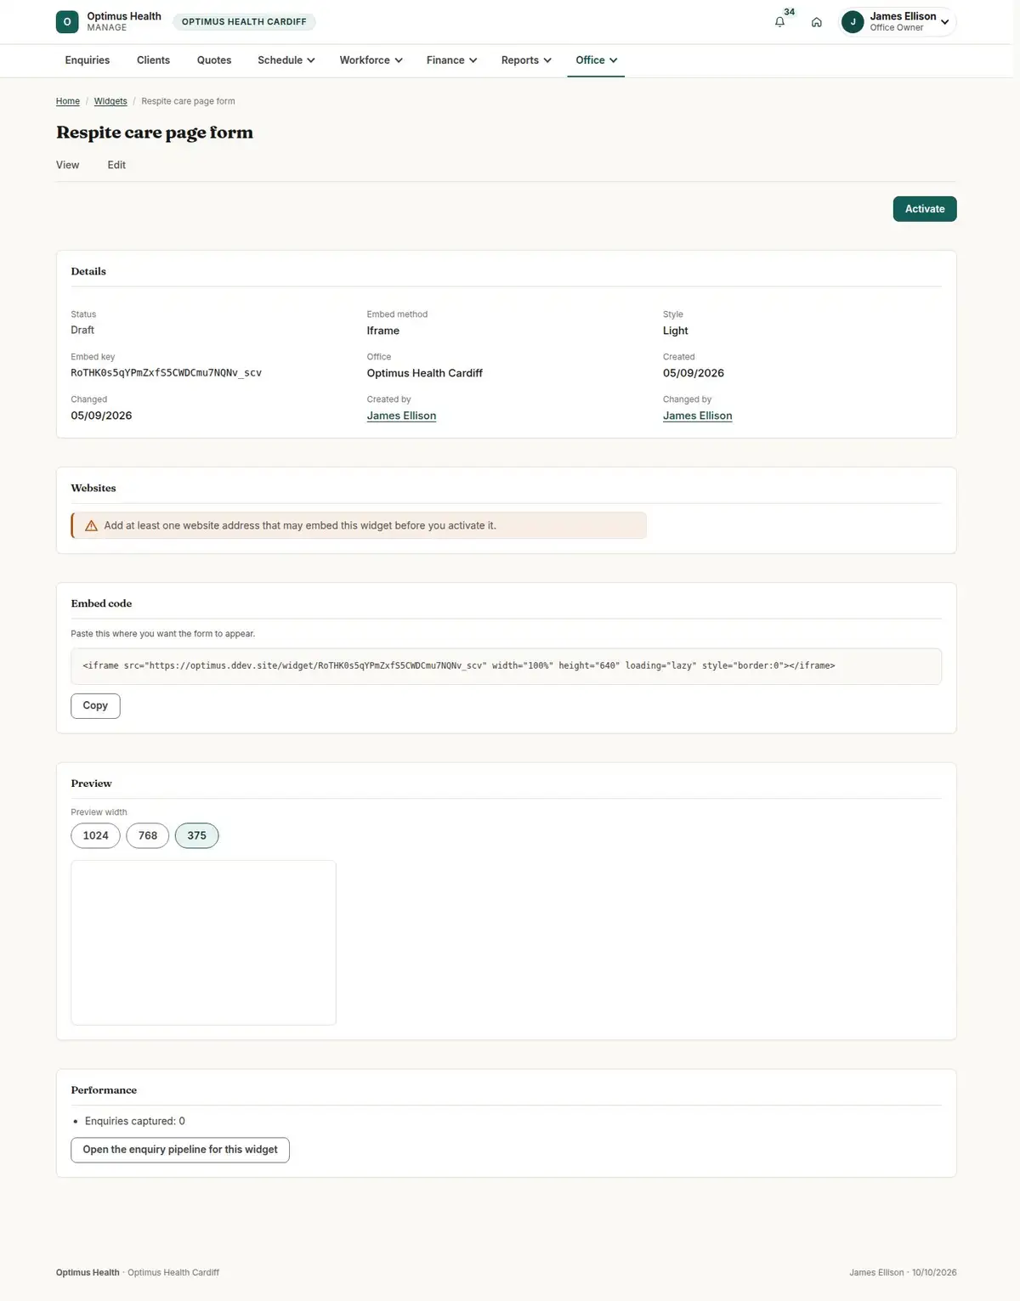Image resolution: width=1020 pixels, height=1301 pixels.
Task: Click the footer James Ellison · 10/10/2026 text
Action: click(x=903, y=1273)
